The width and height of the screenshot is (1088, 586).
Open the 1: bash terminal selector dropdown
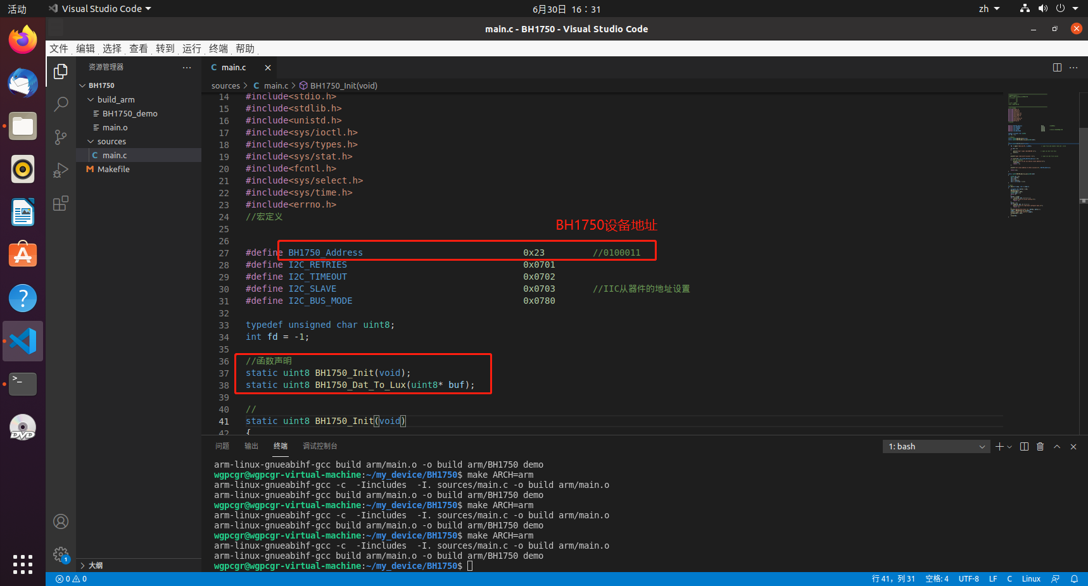(936, 447)
